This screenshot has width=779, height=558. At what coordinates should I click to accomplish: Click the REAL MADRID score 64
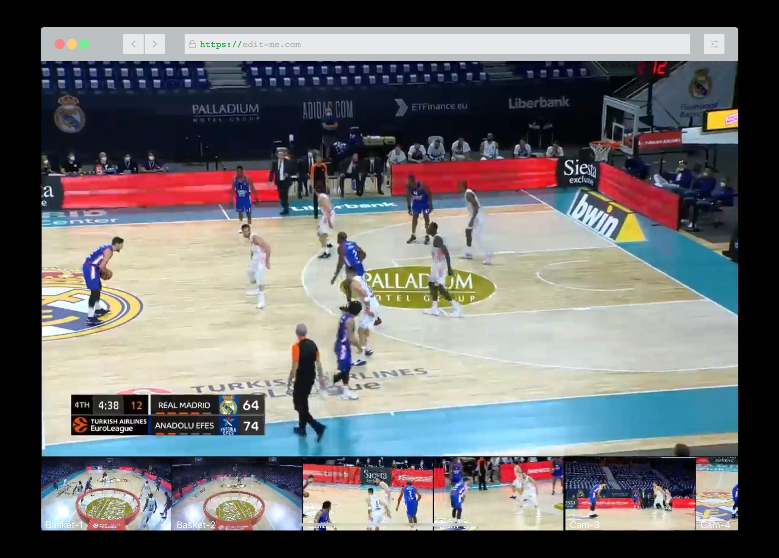click(x=251, y=405)
